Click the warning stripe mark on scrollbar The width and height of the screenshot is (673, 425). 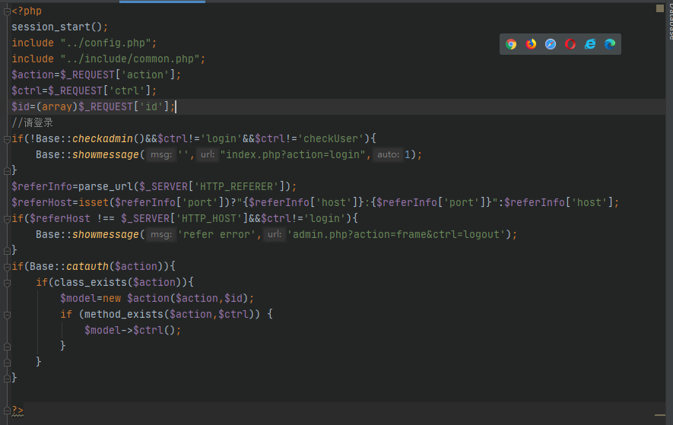[x=660, y=415]
